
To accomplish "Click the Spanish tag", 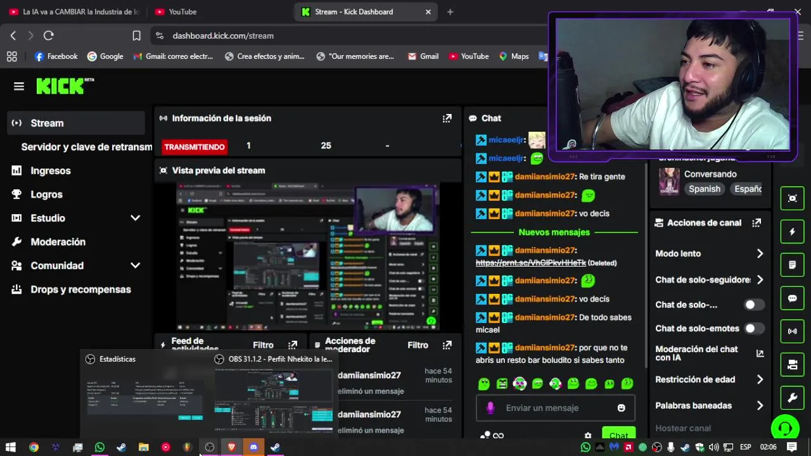I will pos(705,189).
